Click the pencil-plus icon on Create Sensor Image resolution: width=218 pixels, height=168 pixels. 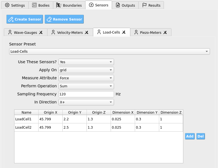(11, 19)
